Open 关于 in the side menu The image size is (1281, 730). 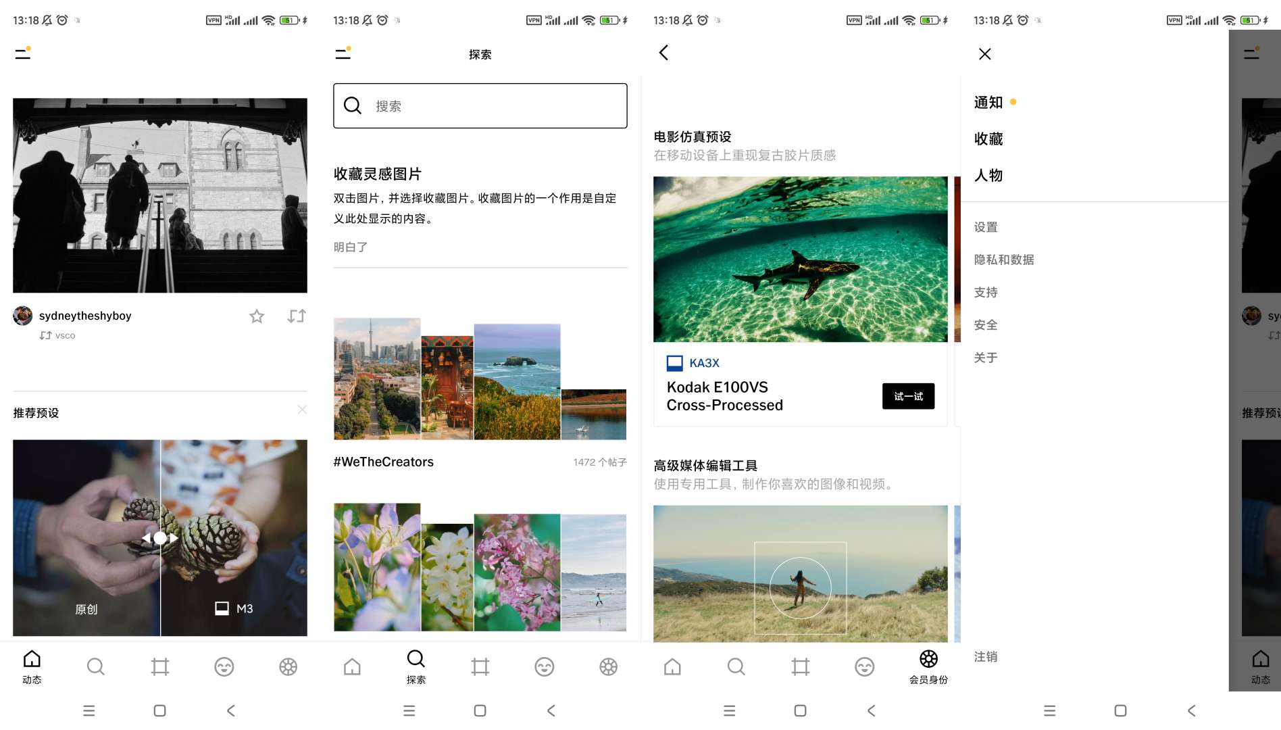click(x=986, y=358)
